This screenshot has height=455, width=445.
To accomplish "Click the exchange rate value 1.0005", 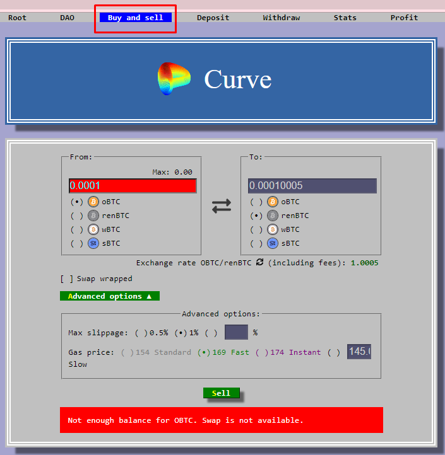I will click(x=364, y=263).
